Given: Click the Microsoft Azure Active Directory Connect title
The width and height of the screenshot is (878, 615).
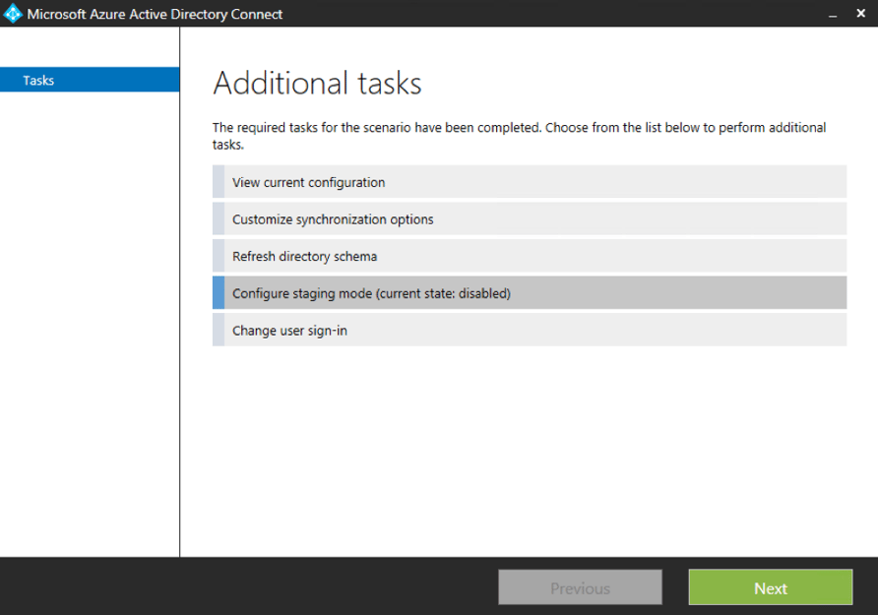Looking at the screenshot, I should click(x=155, y=14).
